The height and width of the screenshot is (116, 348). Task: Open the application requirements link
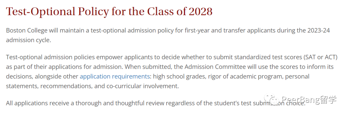coord(115,76)
